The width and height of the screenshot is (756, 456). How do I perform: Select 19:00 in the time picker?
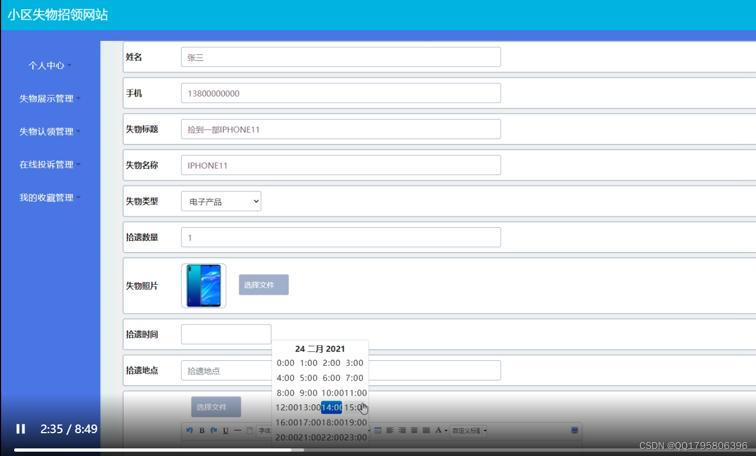[x=355, y=422]
